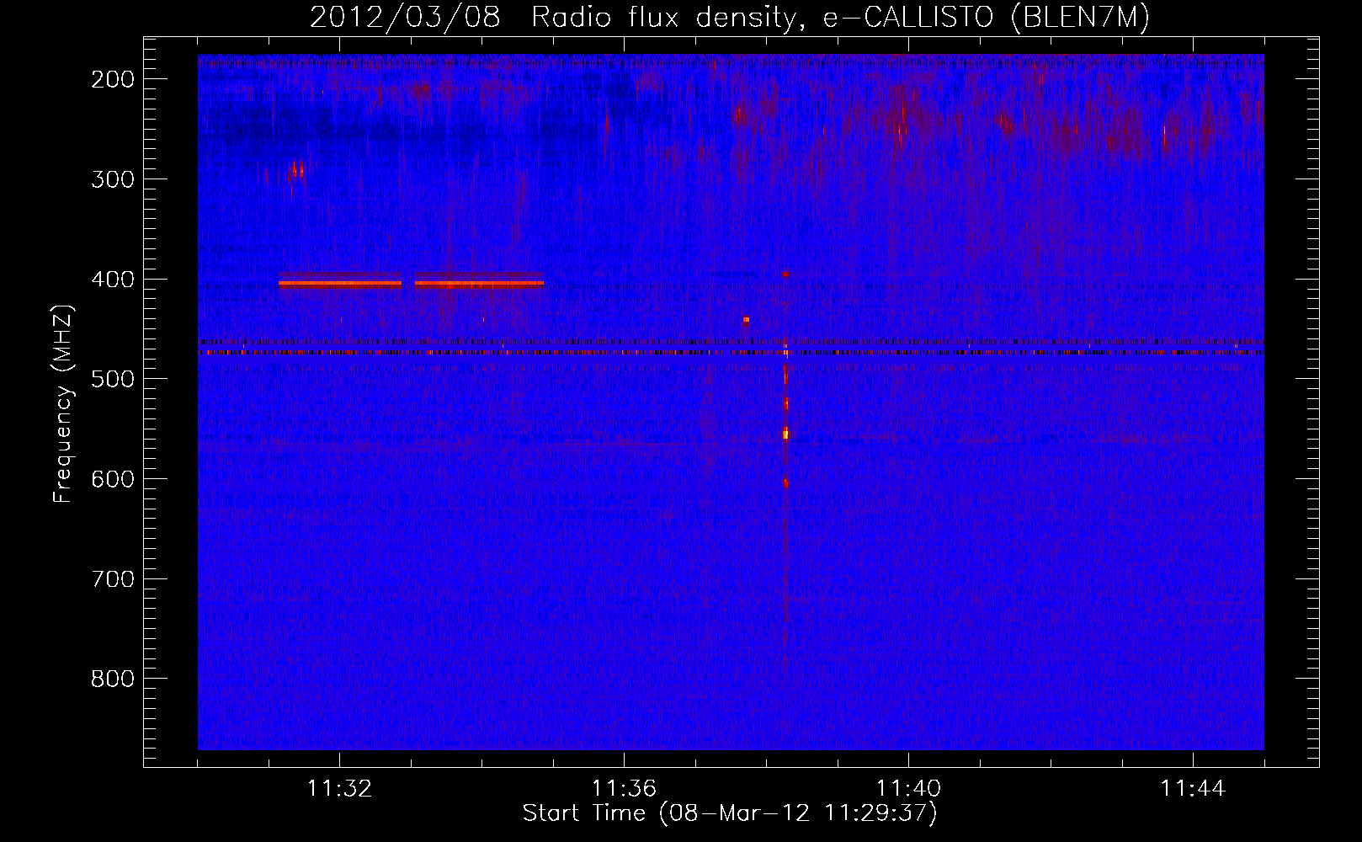
Task: Click the "Frequency (MHZ)" axis label
Action: 63,404
